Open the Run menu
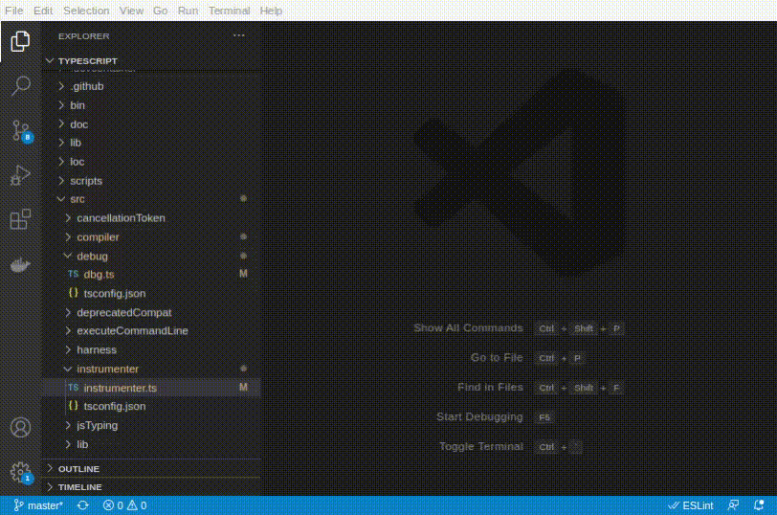Screen dimensions: 777x515 pyautogui.click(x=188, y=11)
